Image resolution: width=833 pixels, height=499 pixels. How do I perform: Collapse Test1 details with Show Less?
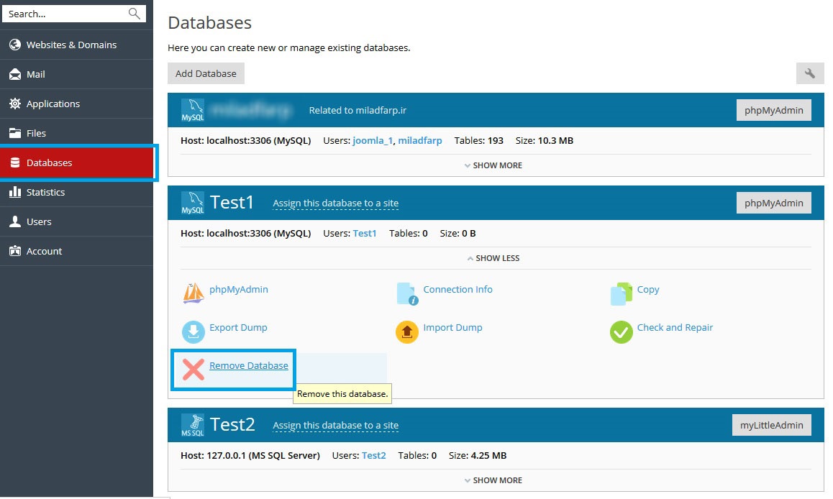(x=493, y=258)
